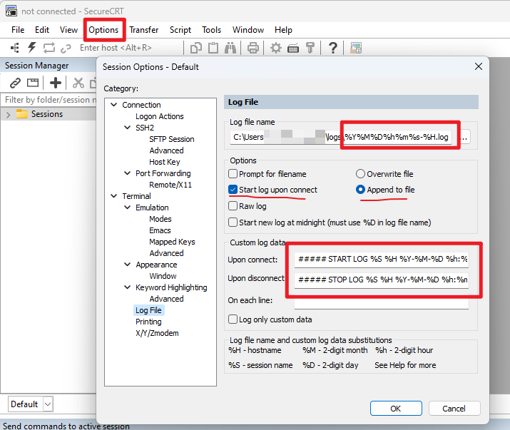The image size is (510, 430).
Task: Expand the Sessions folder arrow
Action: click(x=8, y=115)
